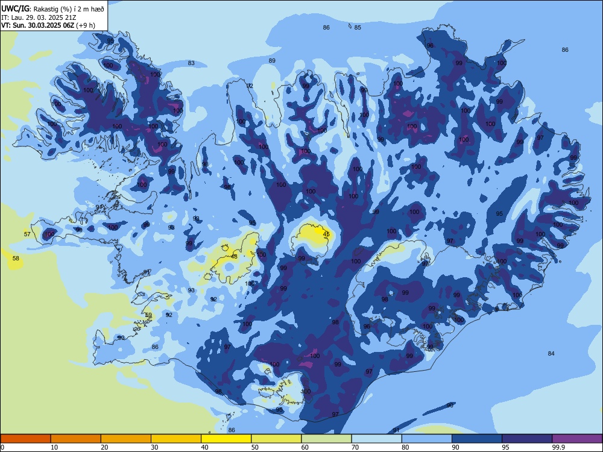603x452 pixels.
Task: Click the orange 10–20 legend swatch
Action: [x=76, y=439]
